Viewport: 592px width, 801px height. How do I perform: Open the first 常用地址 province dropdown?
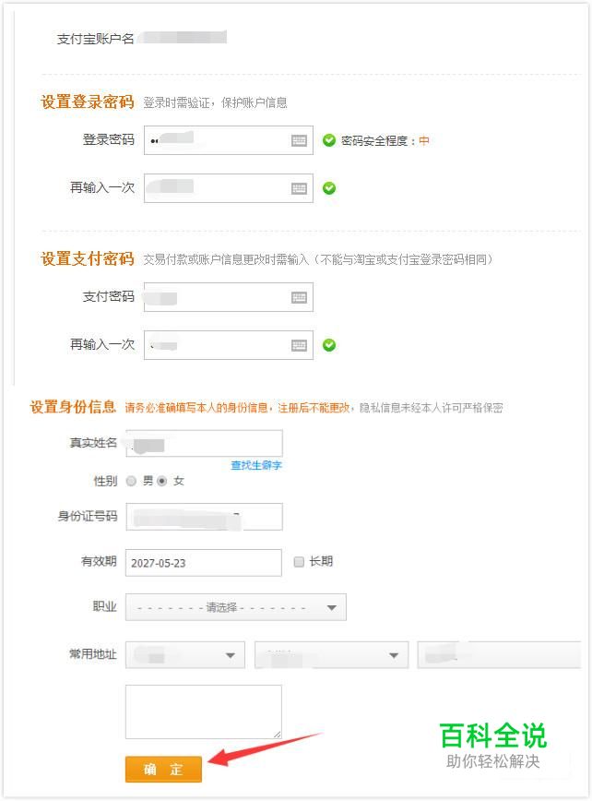pos(185,655)
